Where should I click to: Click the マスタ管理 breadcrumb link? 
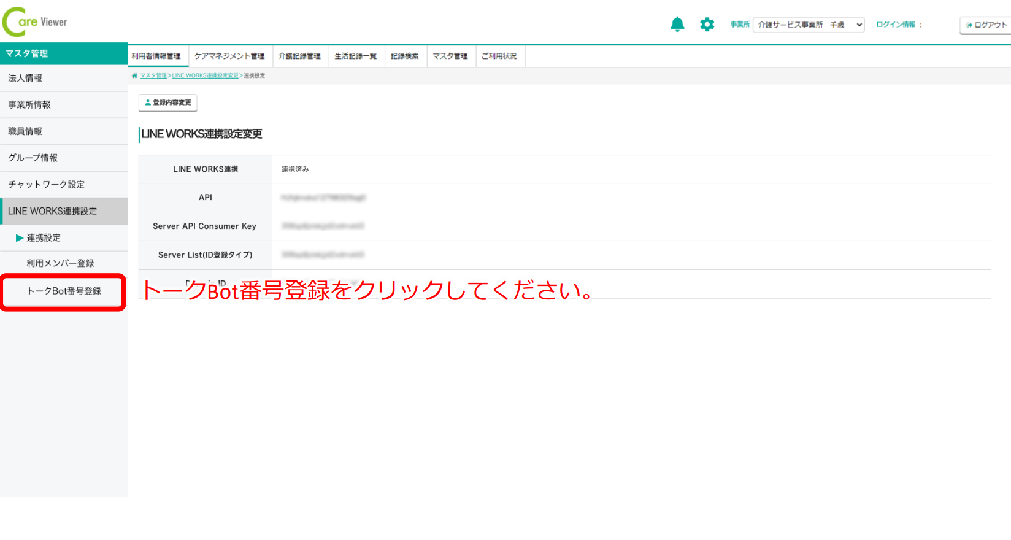click(153, 75)
